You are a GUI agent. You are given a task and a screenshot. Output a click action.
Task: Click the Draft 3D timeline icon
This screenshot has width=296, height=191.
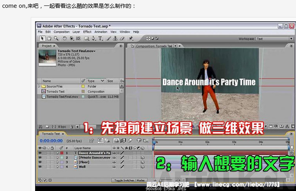click(x=107, y=141)
